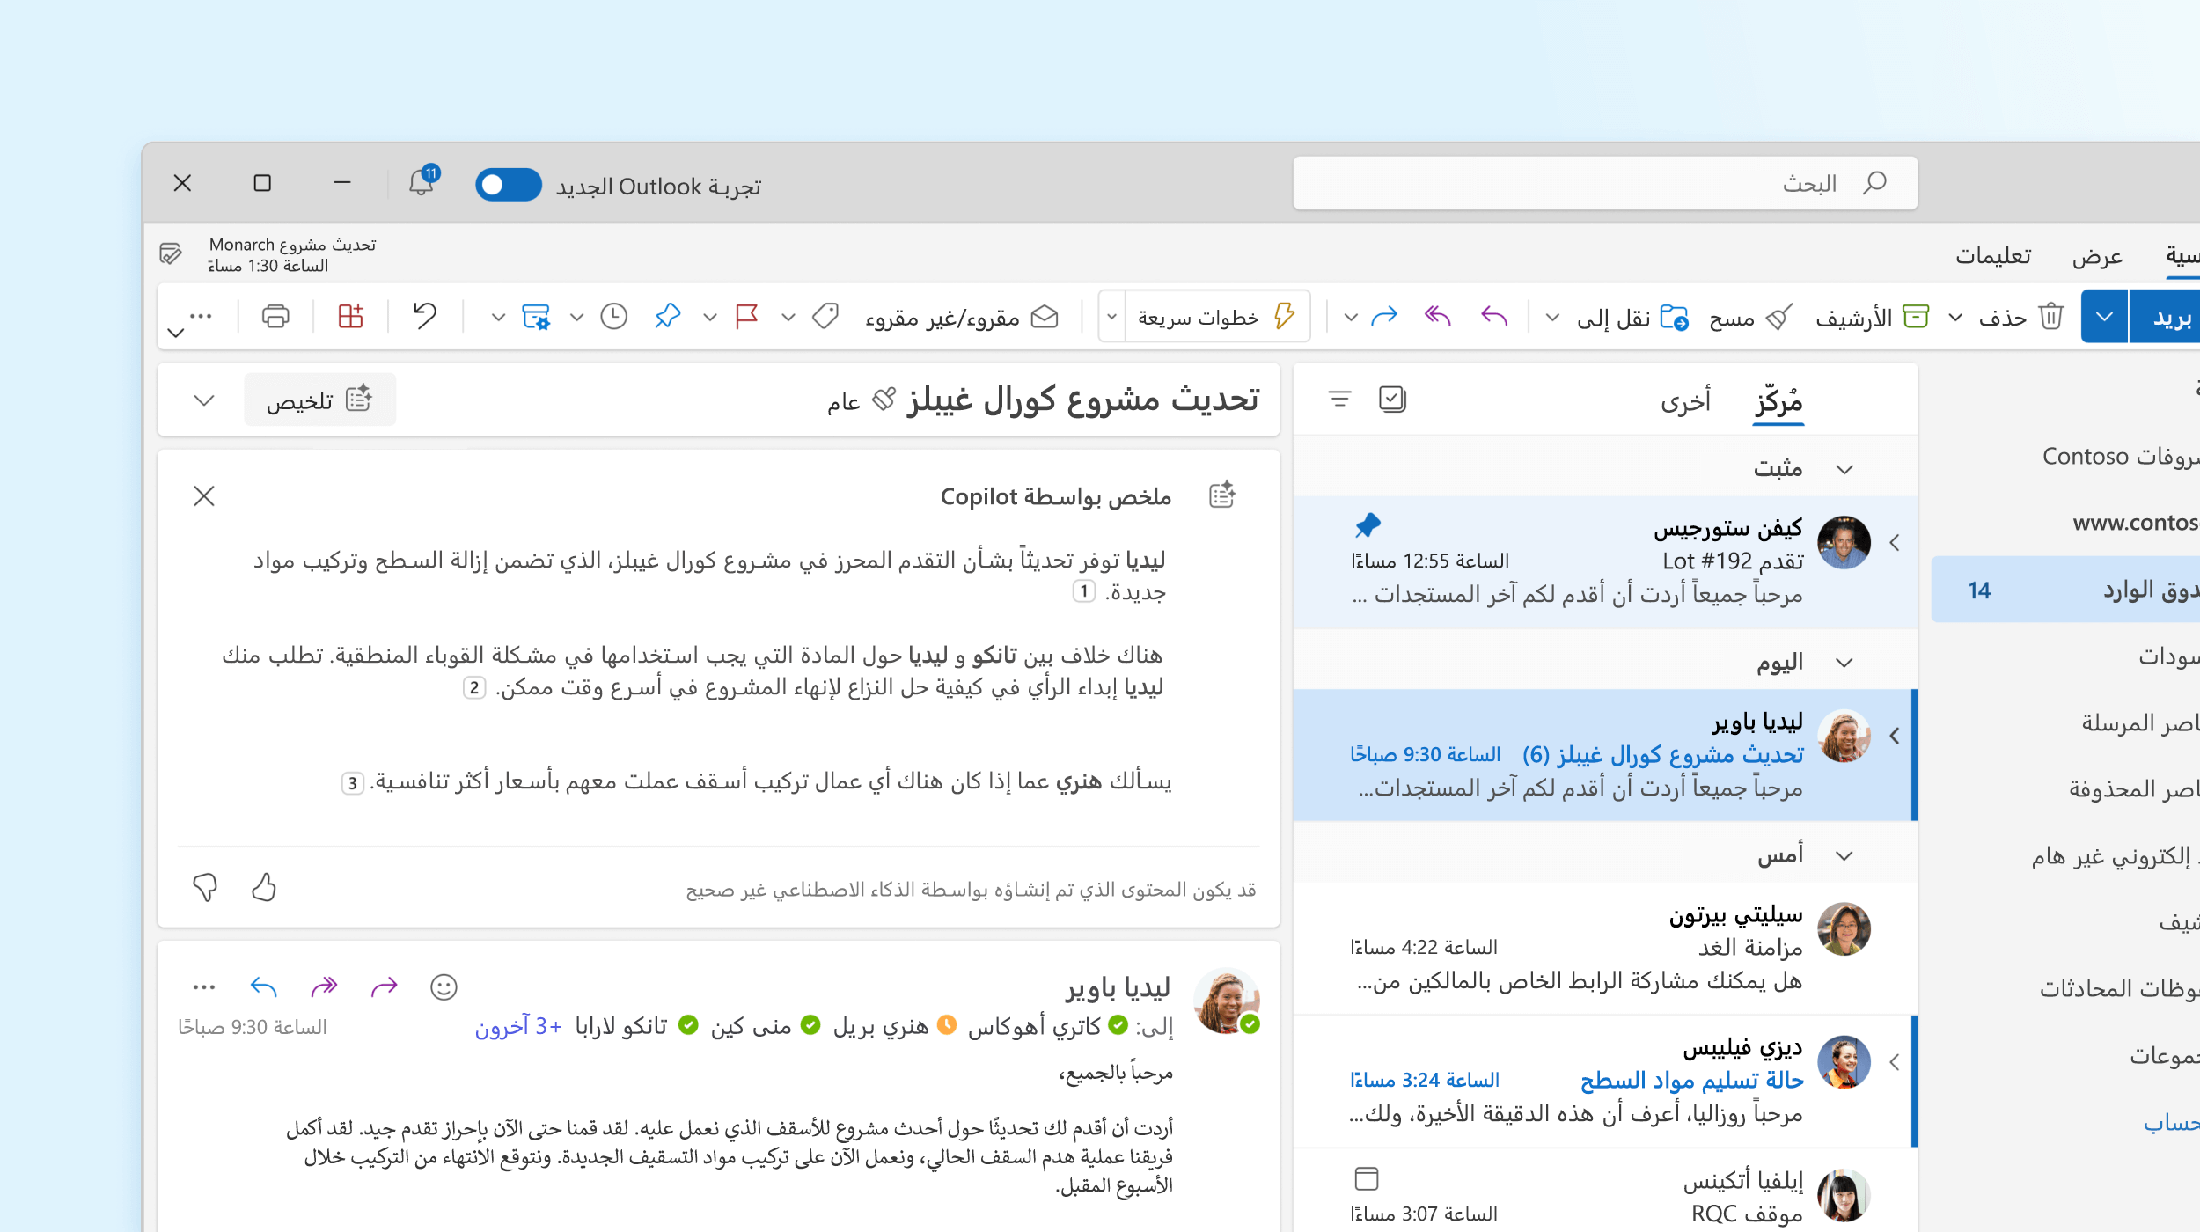Click the Undo icon
Screen dimensions: 2200x1232
click(x=425, y=316)
